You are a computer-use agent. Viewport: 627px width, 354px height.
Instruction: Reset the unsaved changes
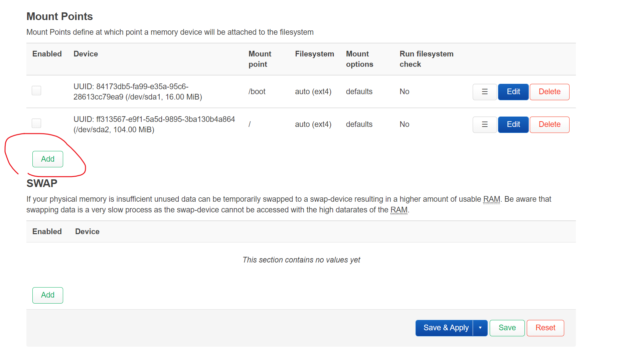[x=545, y=328]
